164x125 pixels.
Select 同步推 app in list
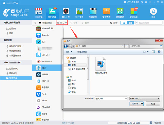47,114
